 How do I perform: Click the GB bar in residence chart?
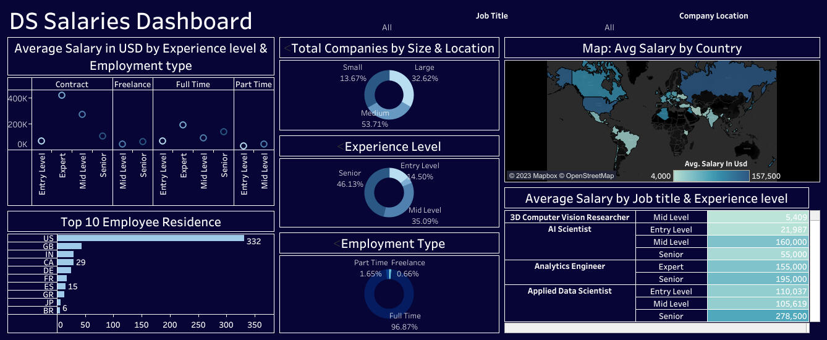point(70,246)
